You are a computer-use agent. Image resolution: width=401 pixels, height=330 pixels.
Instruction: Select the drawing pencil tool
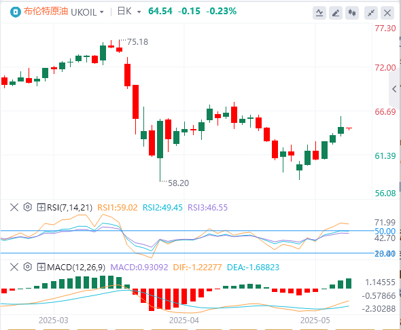[x=336, y=13]
